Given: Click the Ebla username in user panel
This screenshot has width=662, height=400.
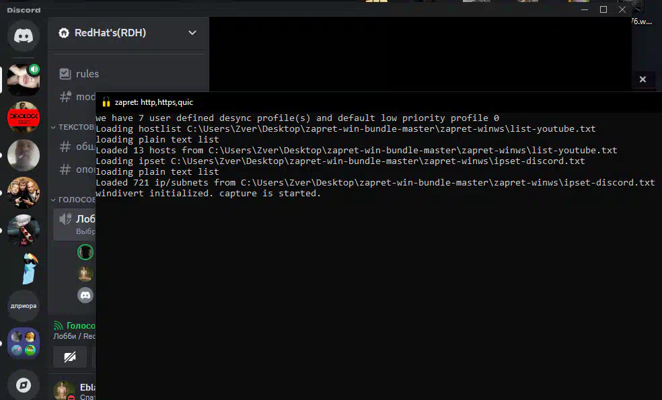Looking at the screenshot, I should click(87, 387).
